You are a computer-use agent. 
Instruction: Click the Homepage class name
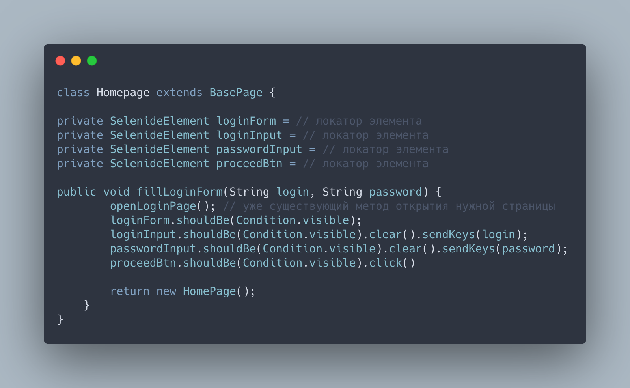pyautogui.click(x=123, y=93)
